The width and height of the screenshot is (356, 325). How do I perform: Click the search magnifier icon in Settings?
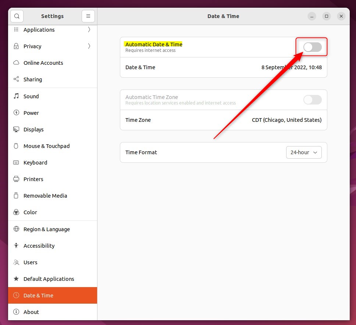click(x=17, y=16)
